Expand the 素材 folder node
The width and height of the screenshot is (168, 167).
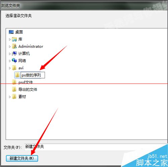(x=10, y=97)
